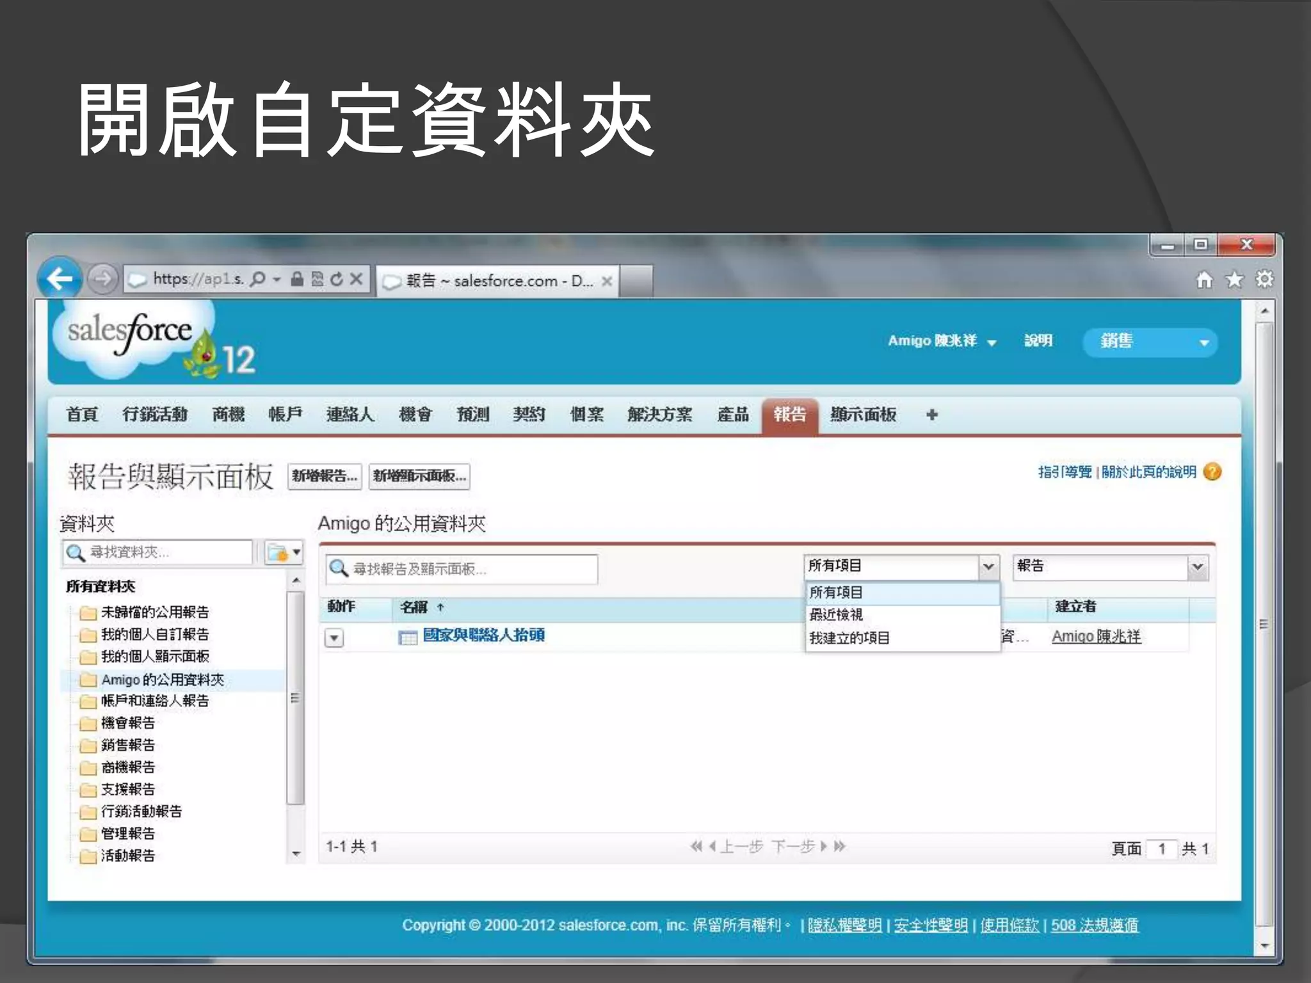Go to the 連絡人 tab
The width and height of the screenshot is (1311, 983).
click(x=350, y=415)
